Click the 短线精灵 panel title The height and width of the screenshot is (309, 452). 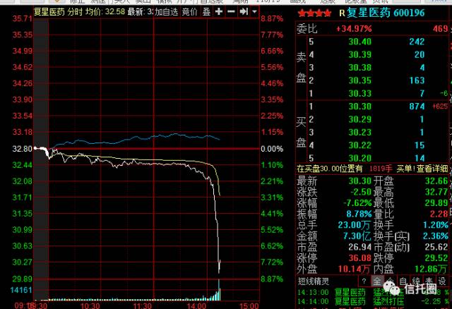pos(314,281)
